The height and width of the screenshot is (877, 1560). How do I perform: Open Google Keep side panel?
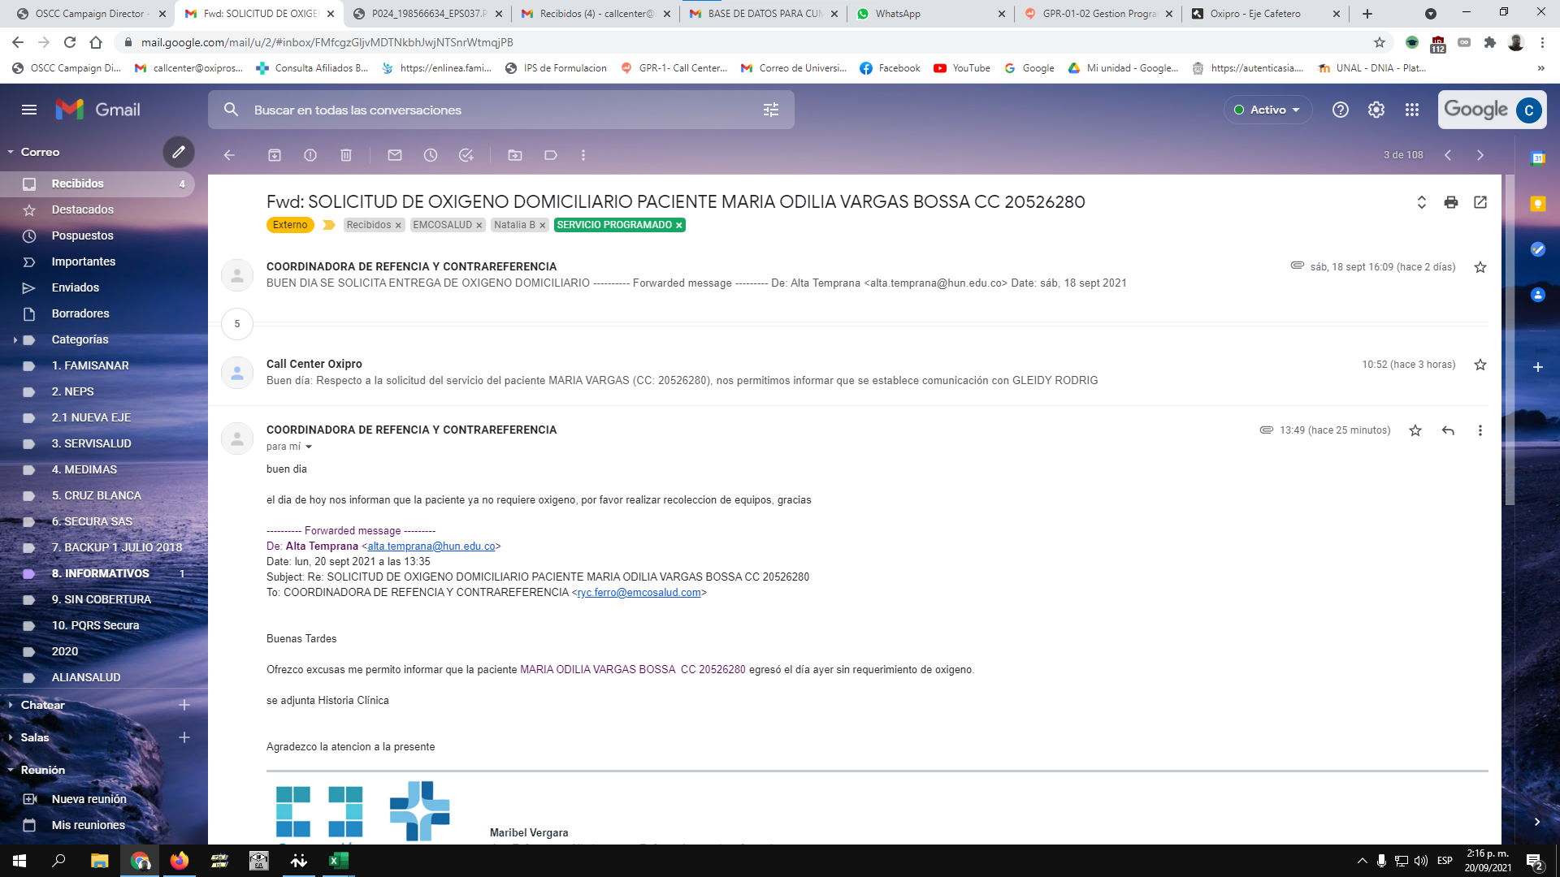pos(1538,204)
